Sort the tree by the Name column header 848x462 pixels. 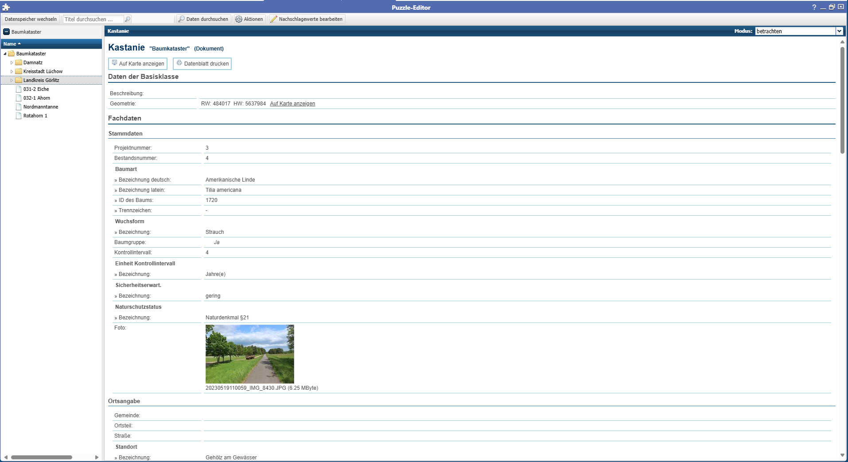[10, 44]
